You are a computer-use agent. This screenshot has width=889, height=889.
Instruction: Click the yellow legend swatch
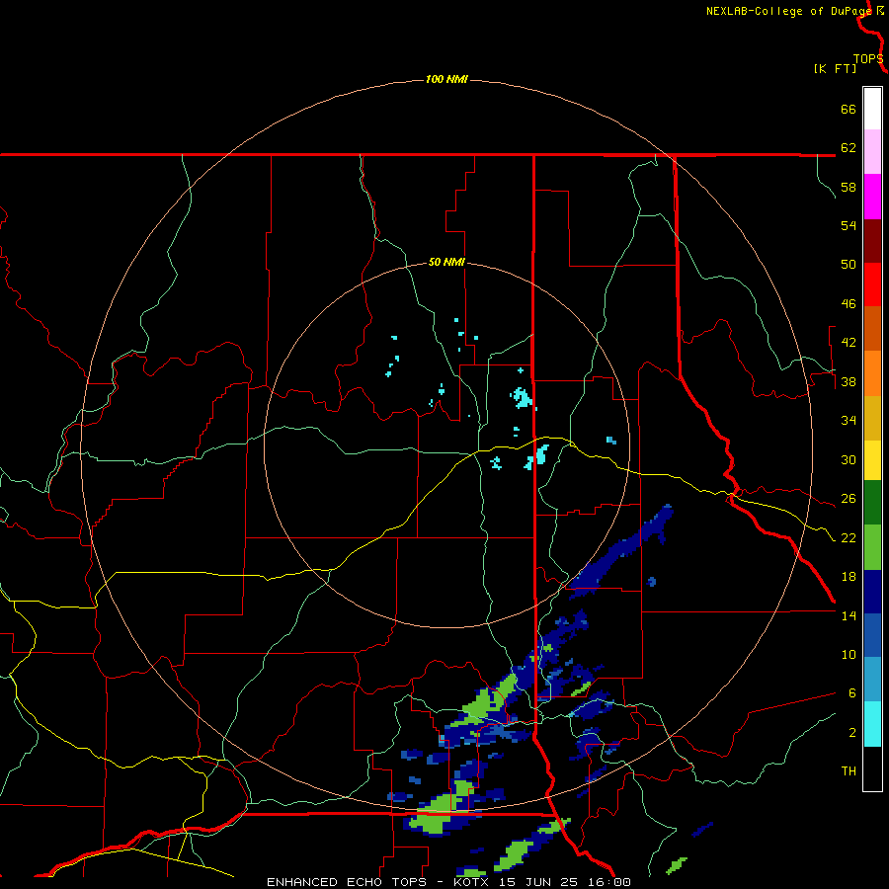tap(872, 460)
